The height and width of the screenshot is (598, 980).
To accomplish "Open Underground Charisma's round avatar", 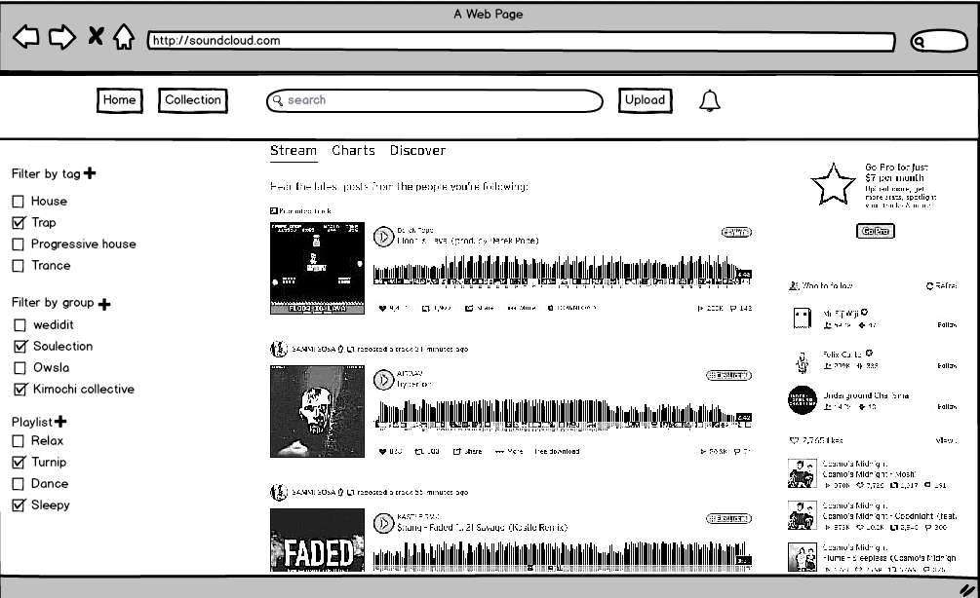I will [x=803, y=400].
